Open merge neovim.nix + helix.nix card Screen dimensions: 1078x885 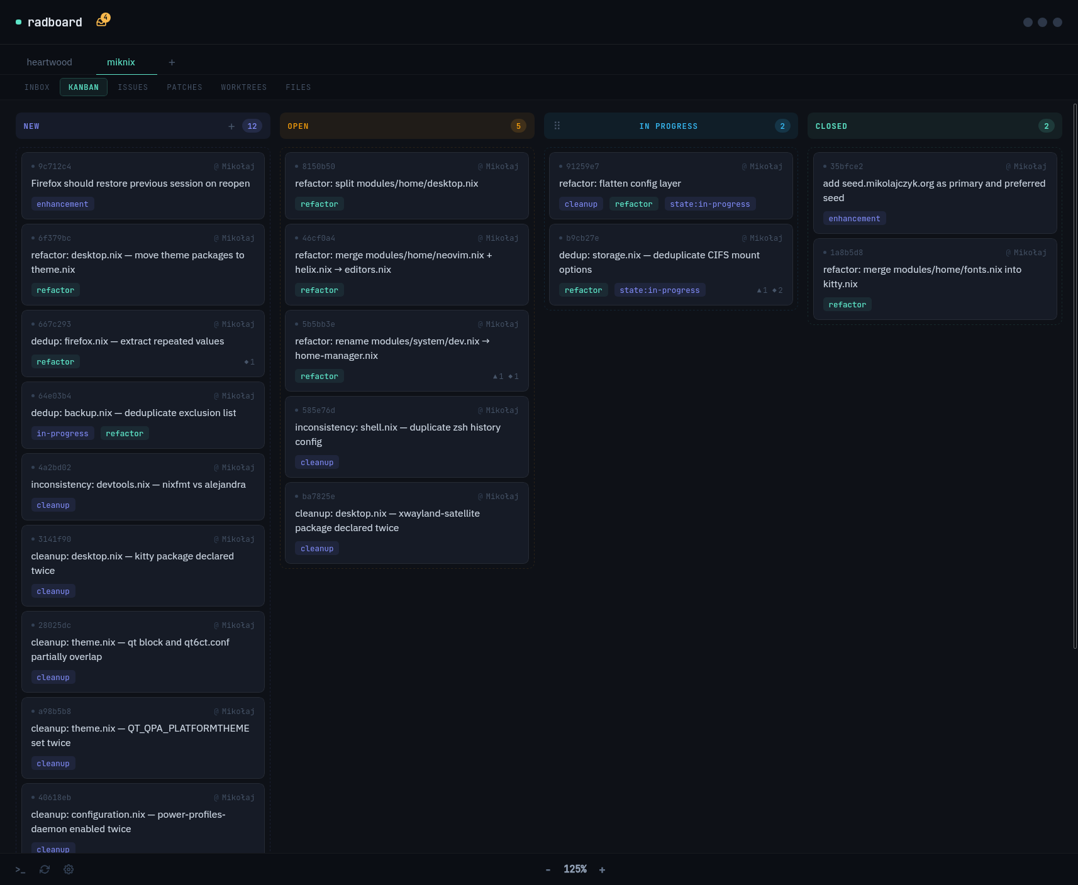pyautogui.click(x=407, y=264)
